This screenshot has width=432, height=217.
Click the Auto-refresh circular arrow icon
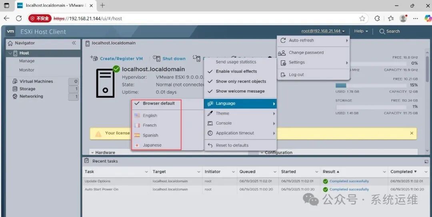(283, 40)
